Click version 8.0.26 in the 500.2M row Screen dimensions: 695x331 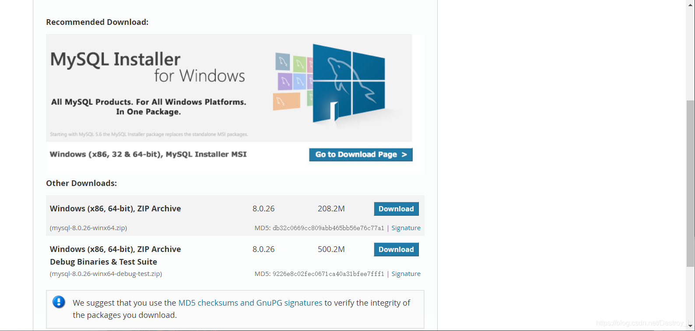pos(263,249)
